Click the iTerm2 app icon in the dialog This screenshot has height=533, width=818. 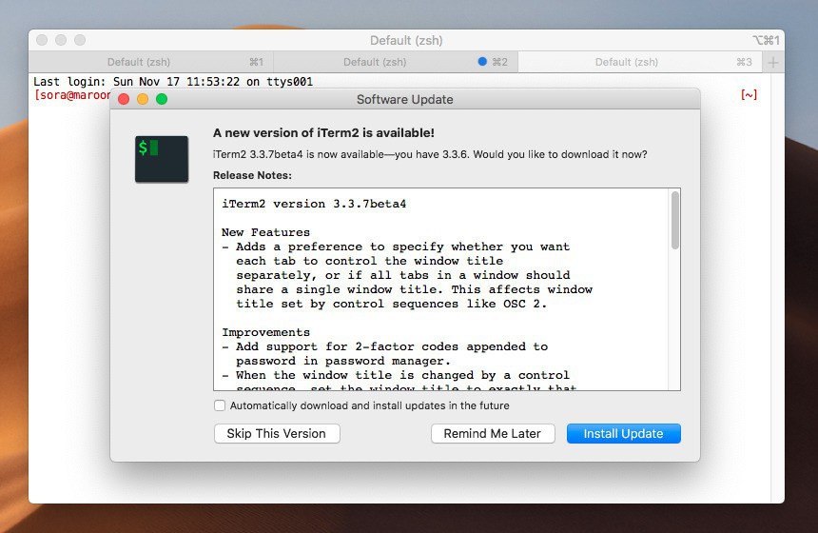pyautogui.click(x=162, y=159)
